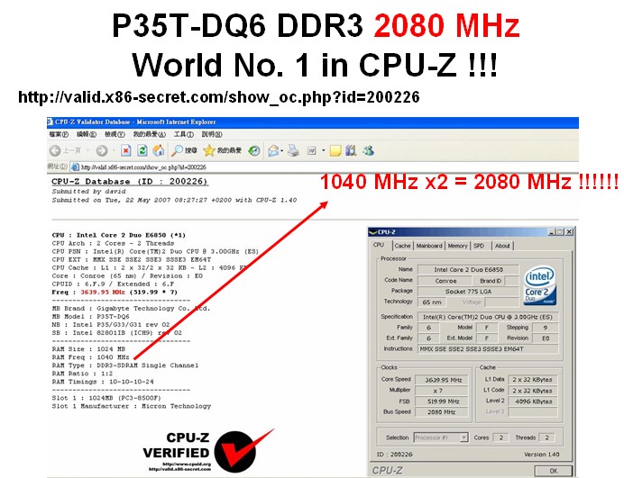Click the browser address bar URL field
The image size is (624, 478).
(x=180, y=167)
